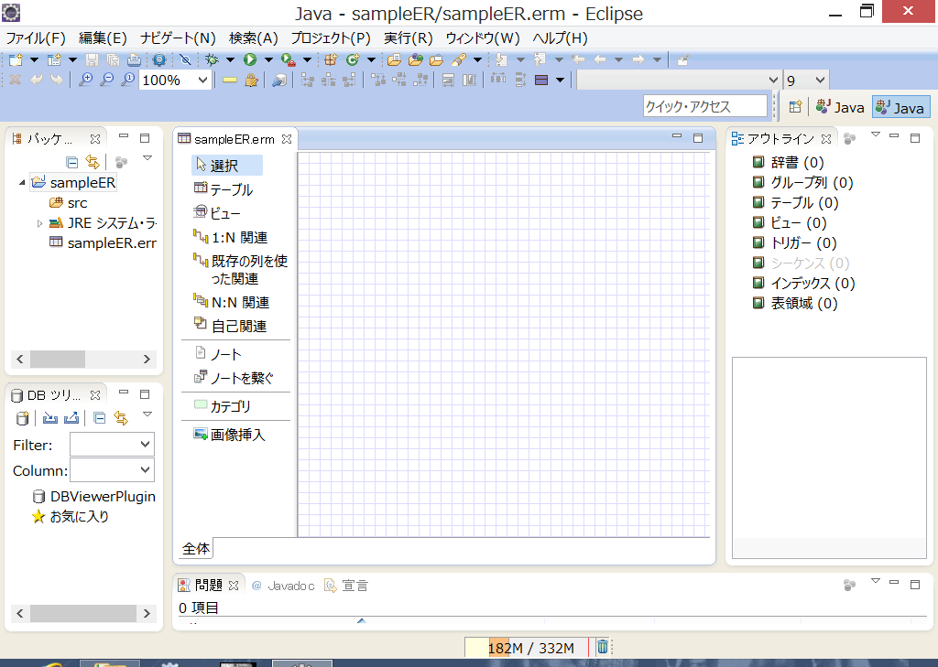
Task: Toggle Link with Editor in Package Explorer
Action: point(93,162)
